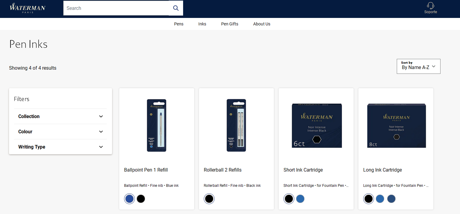460x214 pixels.
Task: Click the Long Ink Cartridge title link
Action: (382, 170)
